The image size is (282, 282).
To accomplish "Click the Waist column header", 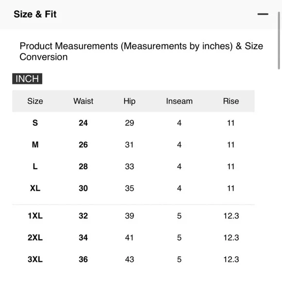I will coord(83,101).
